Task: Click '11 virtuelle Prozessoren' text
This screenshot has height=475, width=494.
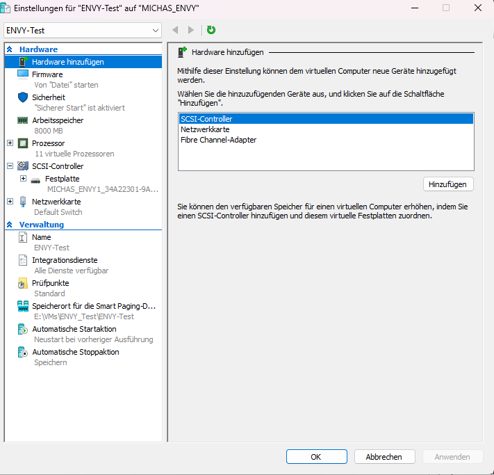Action: (74, 154)
